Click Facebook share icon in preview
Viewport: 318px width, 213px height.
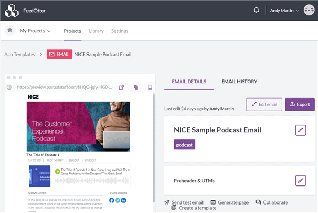111,200
